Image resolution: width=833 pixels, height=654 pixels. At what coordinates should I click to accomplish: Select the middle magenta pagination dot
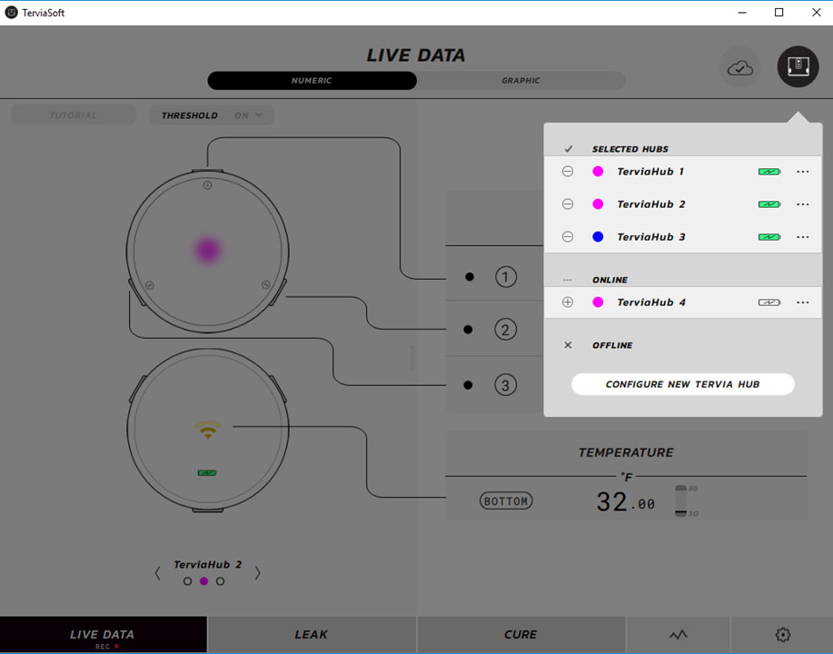[204, 581]
